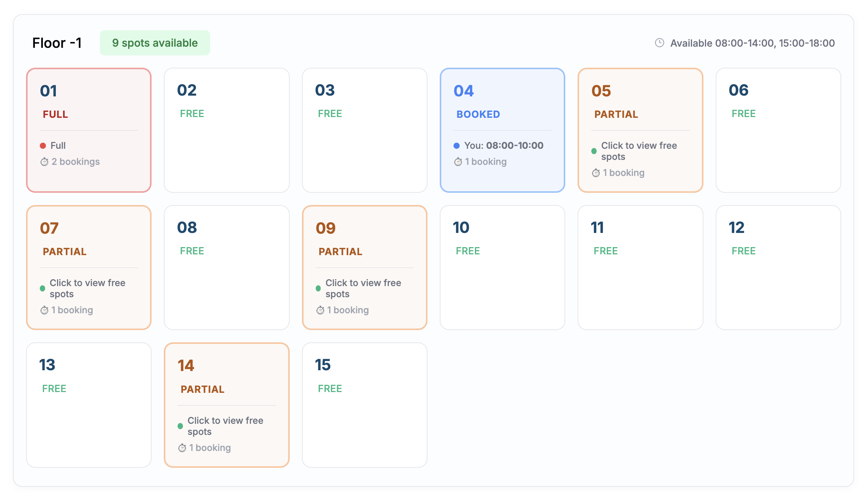Viewport: 868px width, 498px height.
Task: Click the stopwatch icon in spot 07
Action: click(x=44, y=310)
